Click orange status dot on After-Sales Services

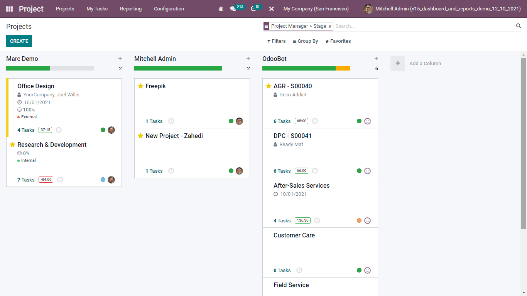359,220
